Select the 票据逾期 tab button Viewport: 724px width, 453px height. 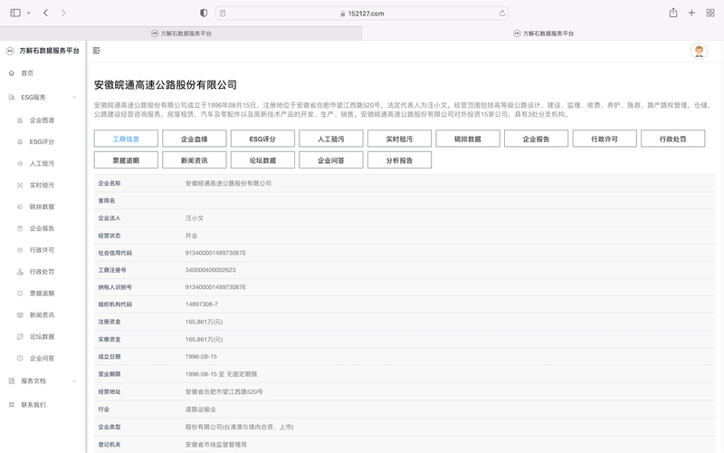tap(126, 160)
